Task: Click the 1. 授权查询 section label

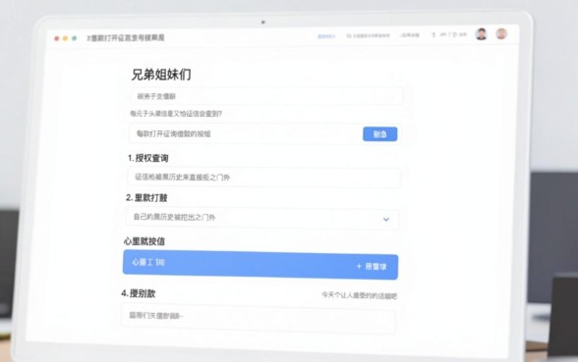Action: [148, 158]
